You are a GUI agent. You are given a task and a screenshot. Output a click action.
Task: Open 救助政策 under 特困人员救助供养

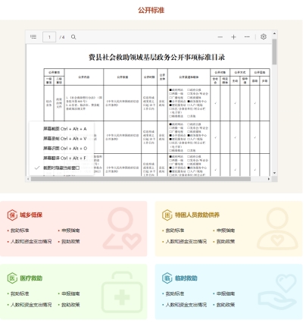226,242
